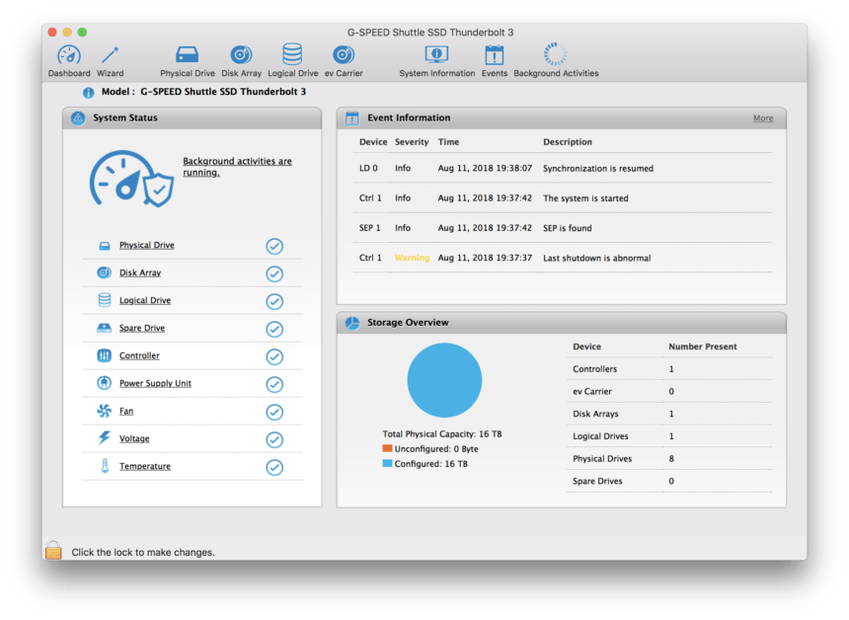Select the 'Last shutdown is abnormal' warning row
849x620 pixels.
[561, 258]
